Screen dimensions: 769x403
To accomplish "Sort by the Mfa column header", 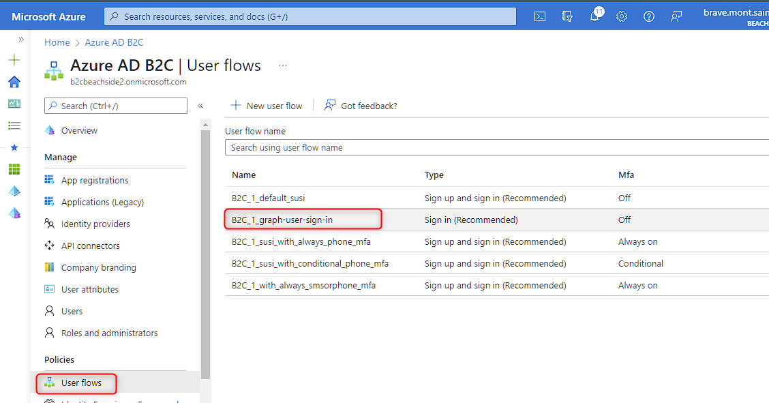I will (x=626, y=175).
